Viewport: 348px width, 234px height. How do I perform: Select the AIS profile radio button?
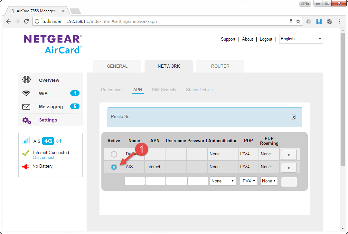(x=114, y=167)
